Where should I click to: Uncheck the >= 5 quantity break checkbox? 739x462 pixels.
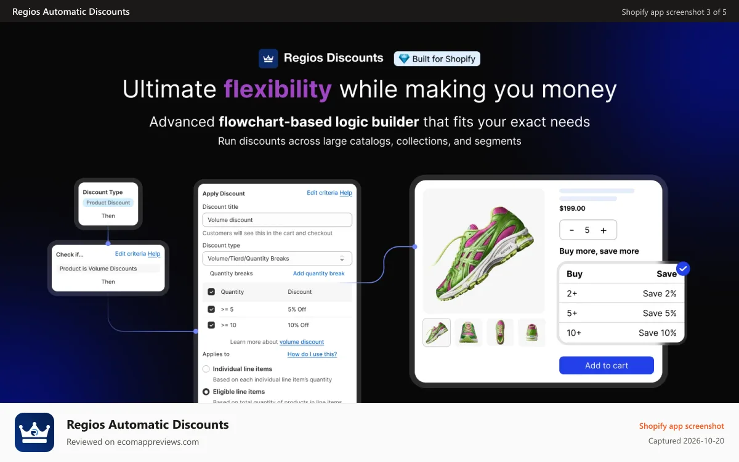(211, 309)
